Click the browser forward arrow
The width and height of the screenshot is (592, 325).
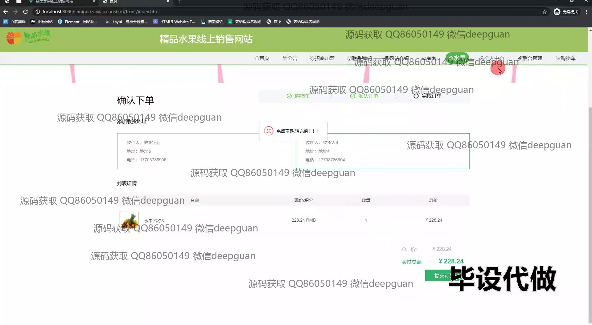[15, 12]
